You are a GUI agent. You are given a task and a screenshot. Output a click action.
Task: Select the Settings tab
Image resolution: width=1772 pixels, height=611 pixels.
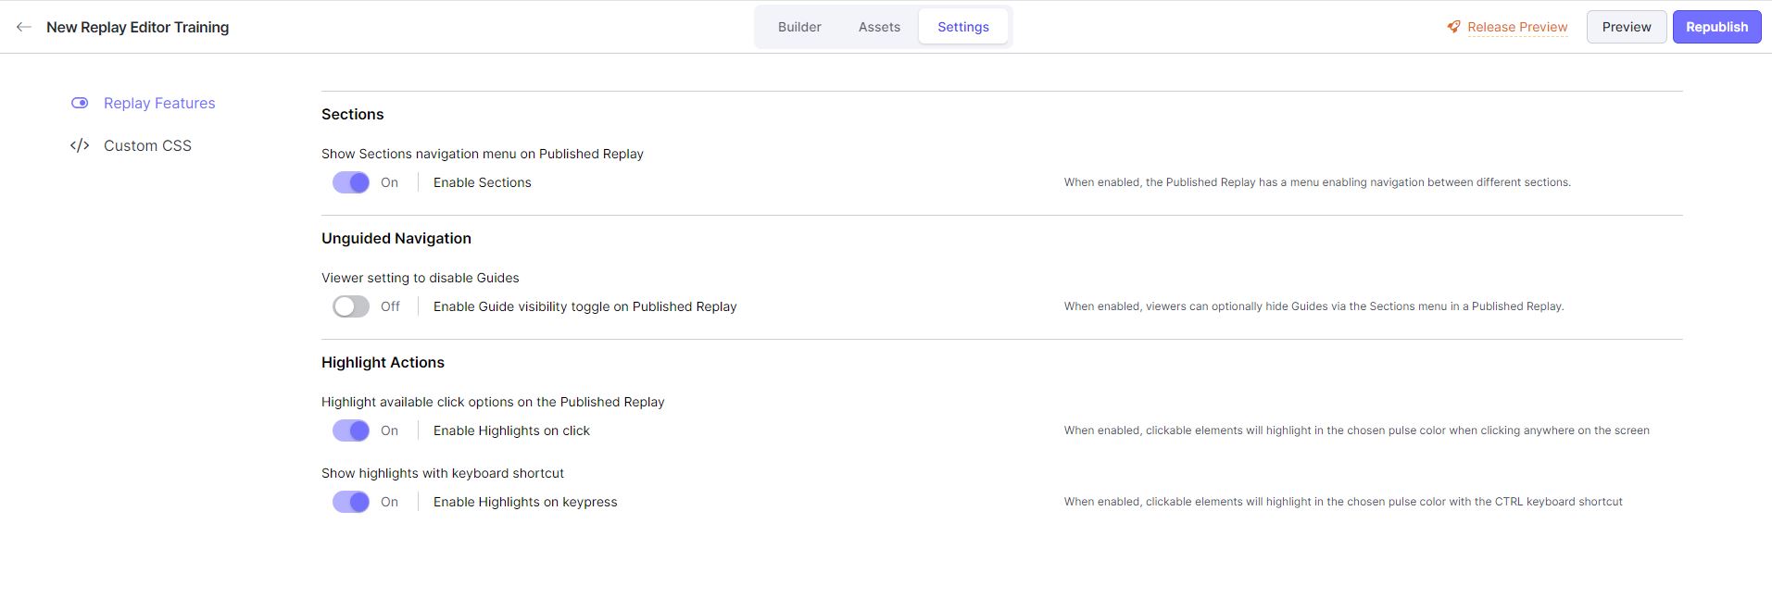pos(963,27)
